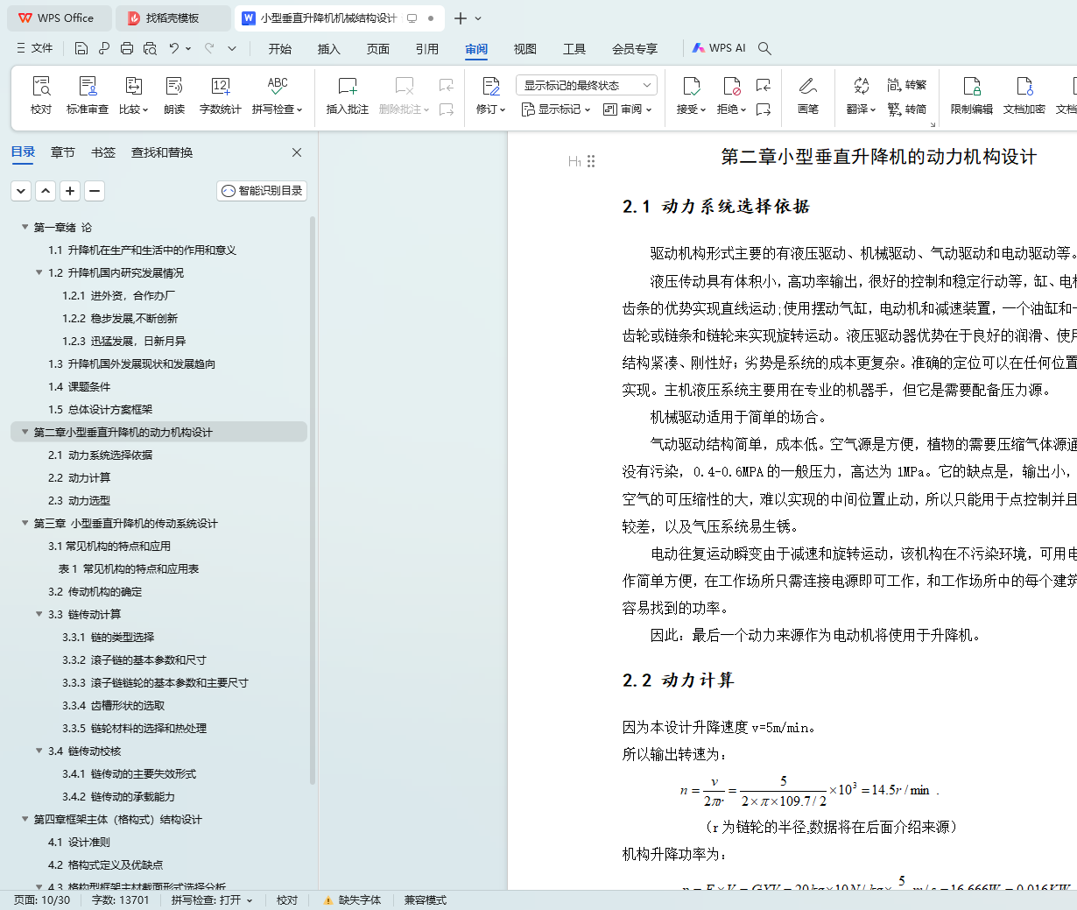Click the print preview icon
The width and height of the screenshot is (1077, 910).
pyautogui.click(x=150, y=48)
